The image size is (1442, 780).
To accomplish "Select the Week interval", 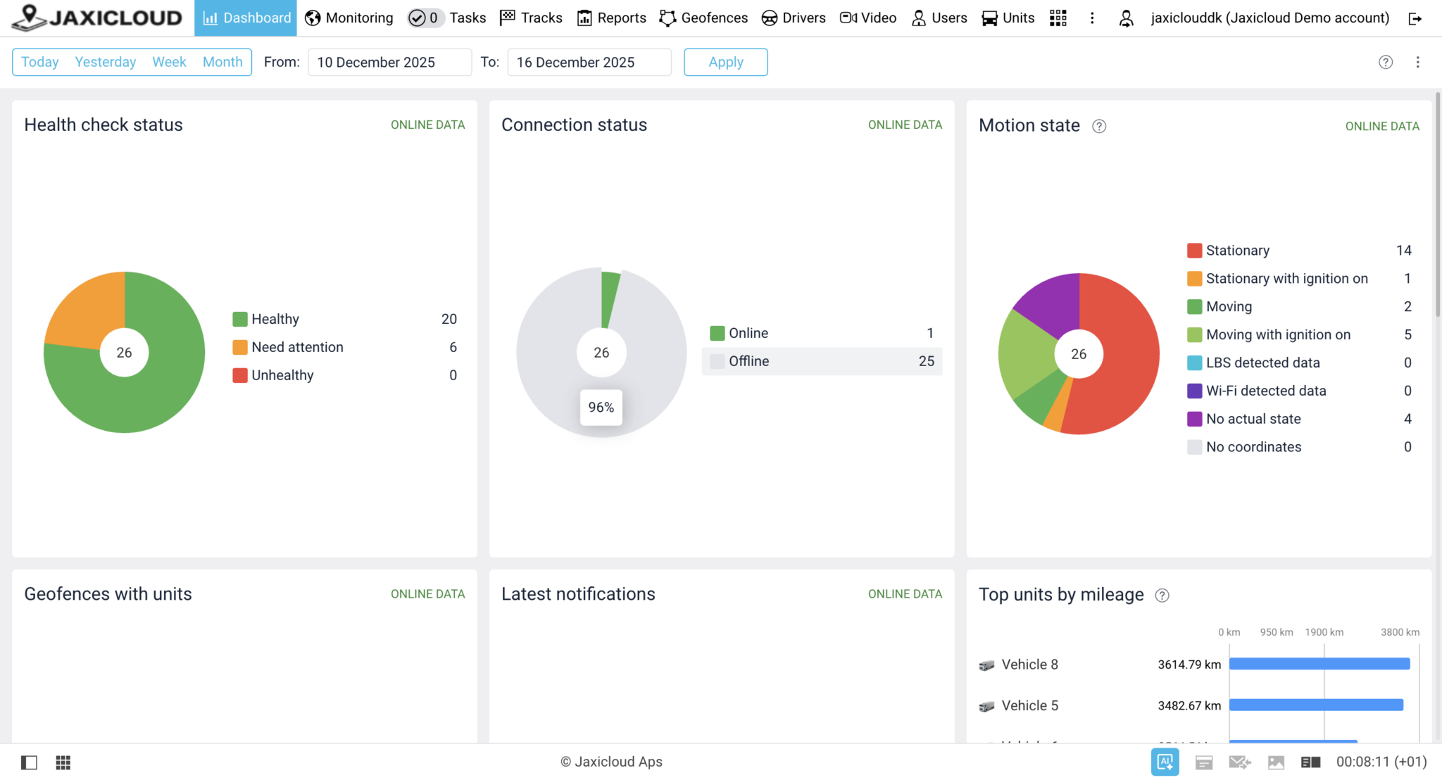I will click(x=169, y=62).
